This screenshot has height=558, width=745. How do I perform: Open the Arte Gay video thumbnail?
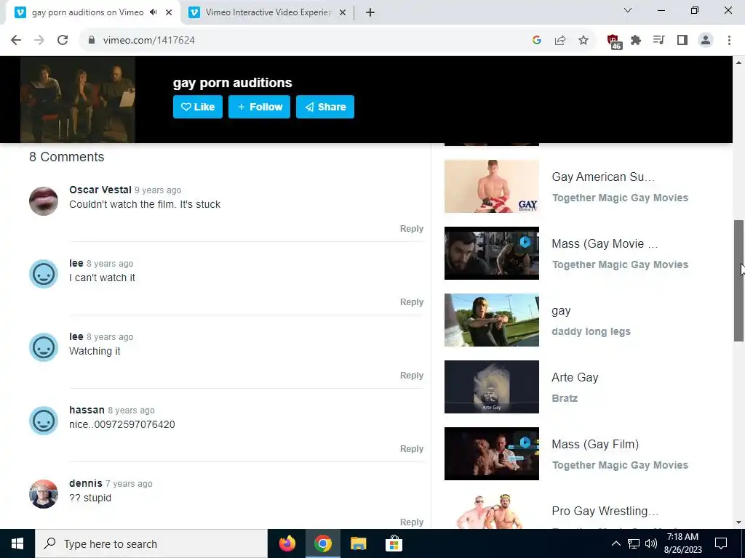[492, 387]
